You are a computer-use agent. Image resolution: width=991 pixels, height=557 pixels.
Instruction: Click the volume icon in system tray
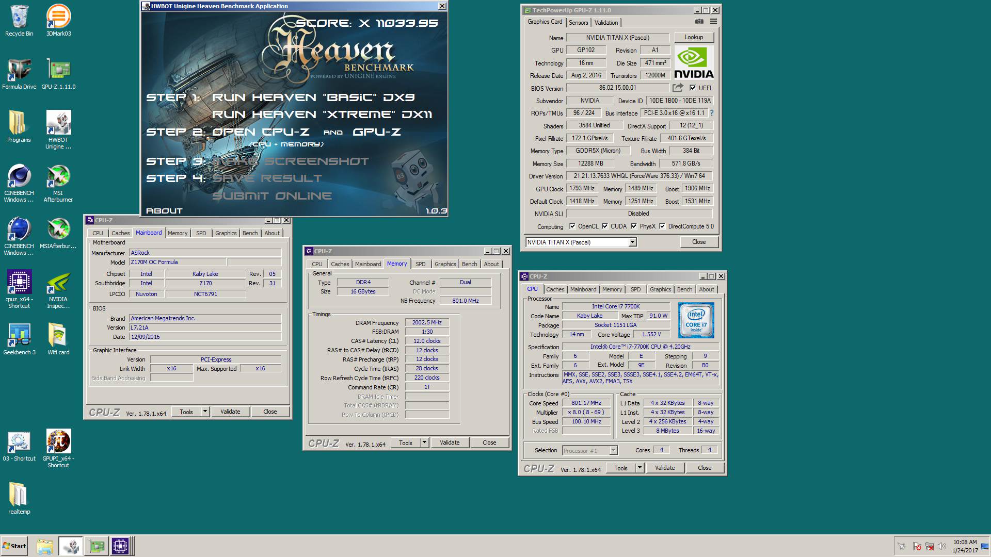coord(942,546)
